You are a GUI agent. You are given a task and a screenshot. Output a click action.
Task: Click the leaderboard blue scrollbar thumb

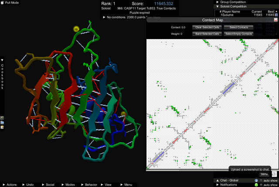(x=276, y=15)
